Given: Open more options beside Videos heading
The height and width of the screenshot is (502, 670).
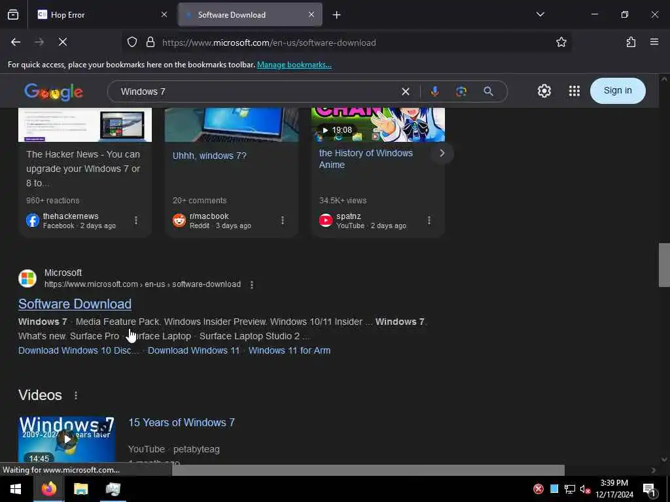Looking at the screenshot, I should point(76,395).
